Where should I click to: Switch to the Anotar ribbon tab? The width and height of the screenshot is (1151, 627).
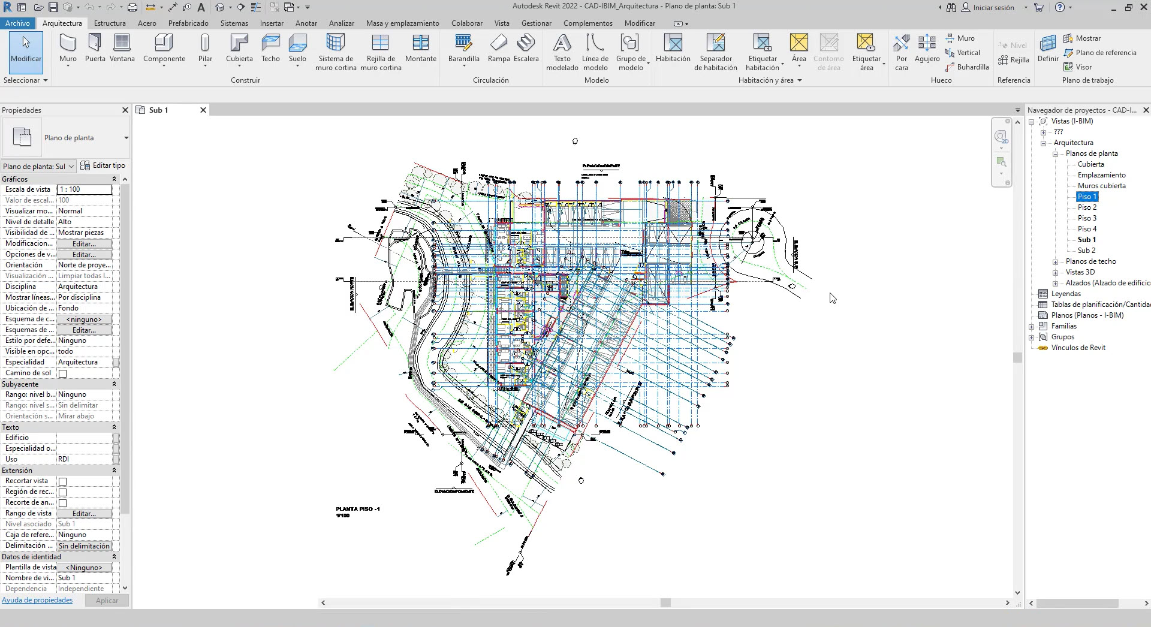306,23
